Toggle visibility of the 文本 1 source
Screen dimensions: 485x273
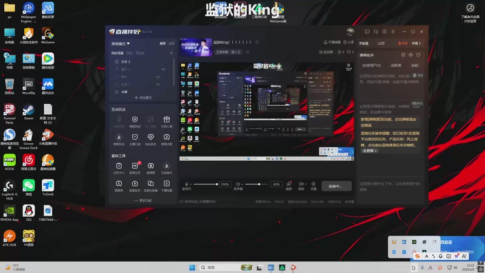point(158,84)
